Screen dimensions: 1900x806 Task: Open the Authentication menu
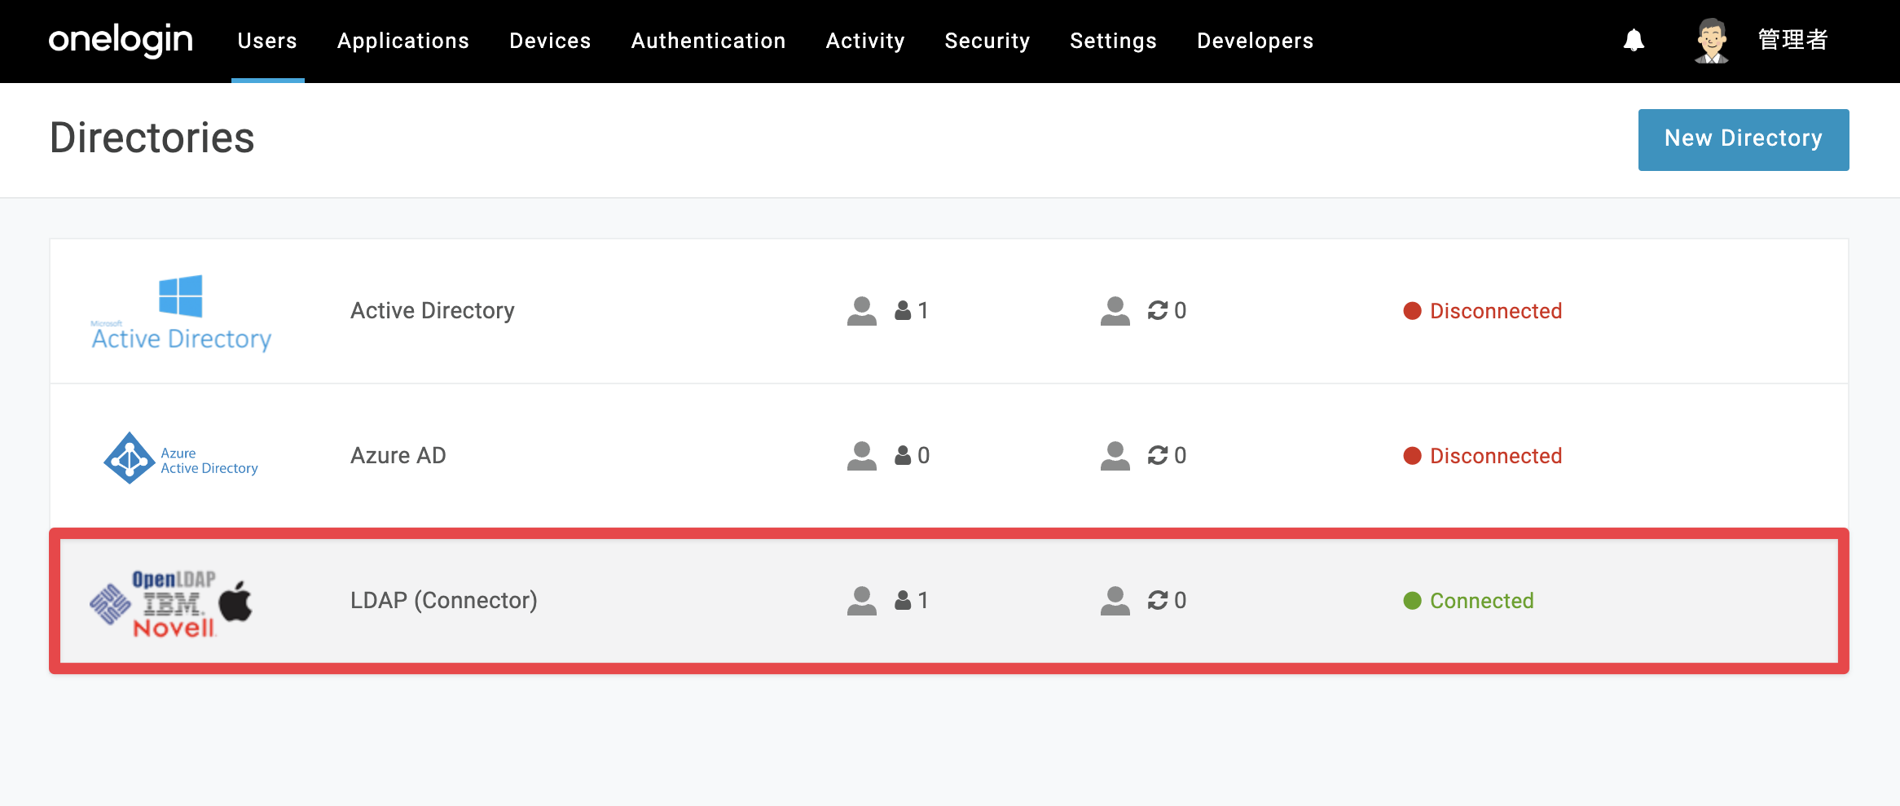pos(708,41)
